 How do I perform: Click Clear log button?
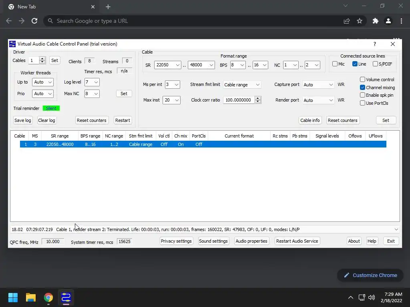[x=46, y=120]
